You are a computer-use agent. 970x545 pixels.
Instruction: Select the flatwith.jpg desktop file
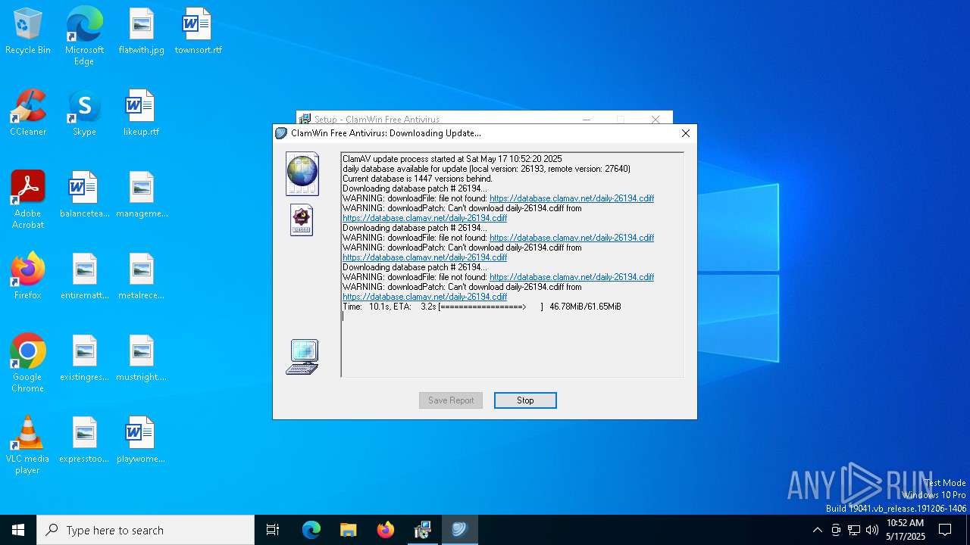pos(141,30)
